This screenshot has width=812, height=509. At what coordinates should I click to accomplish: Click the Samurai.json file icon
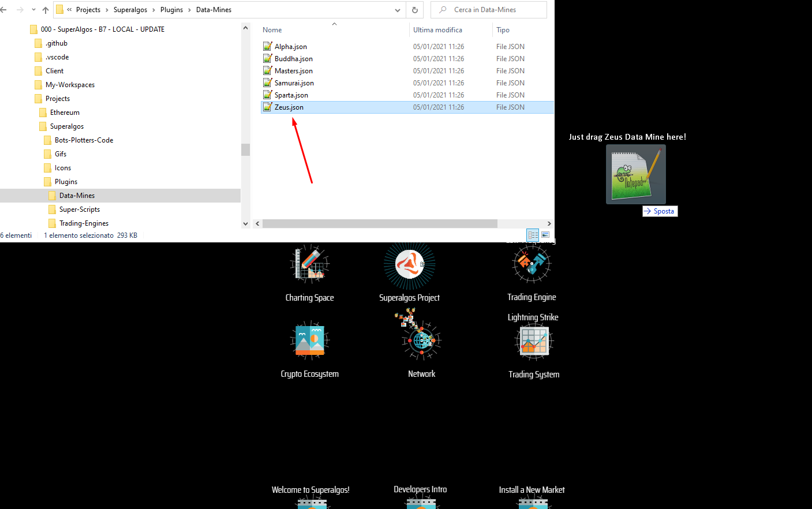[x=267, y=83]
